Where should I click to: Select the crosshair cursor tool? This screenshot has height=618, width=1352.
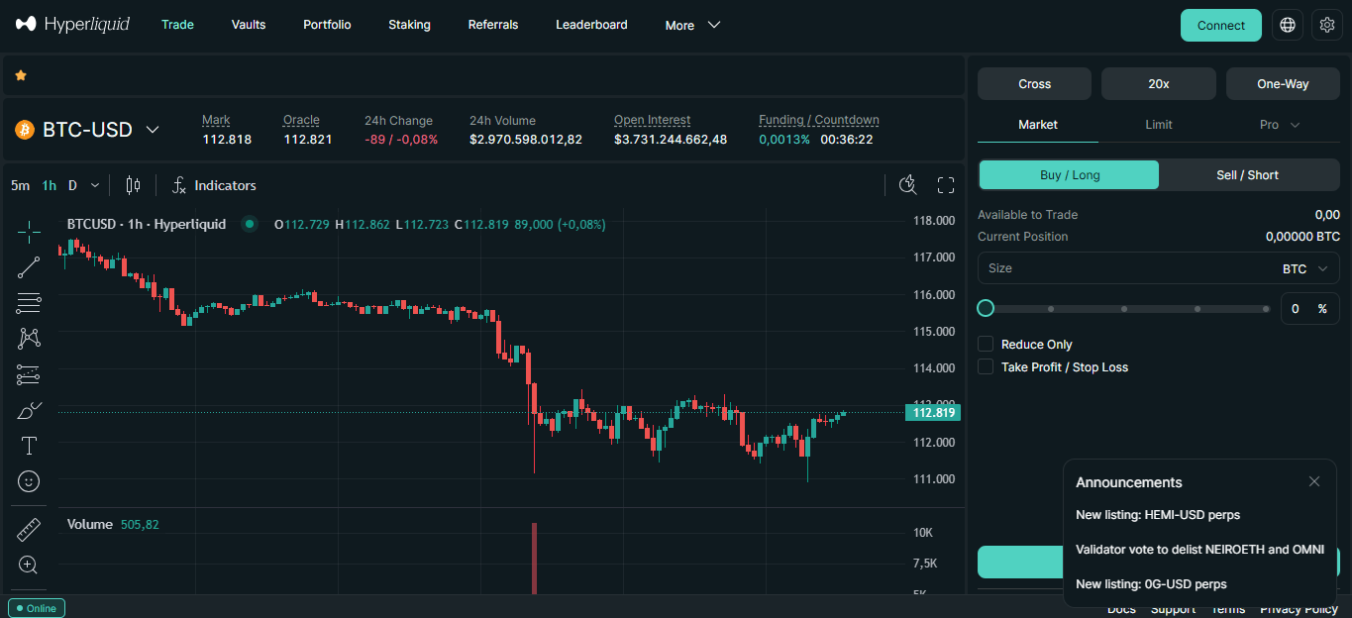tap(29, 232)
